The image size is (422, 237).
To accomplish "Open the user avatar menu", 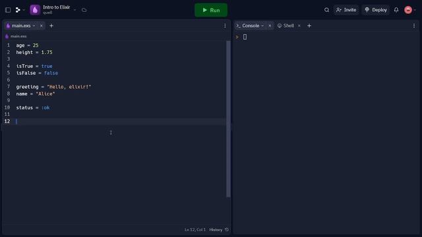I will 408,10.
